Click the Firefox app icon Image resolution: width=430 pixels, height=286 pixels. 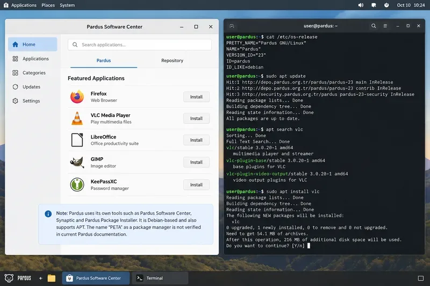tap(77, 97)
